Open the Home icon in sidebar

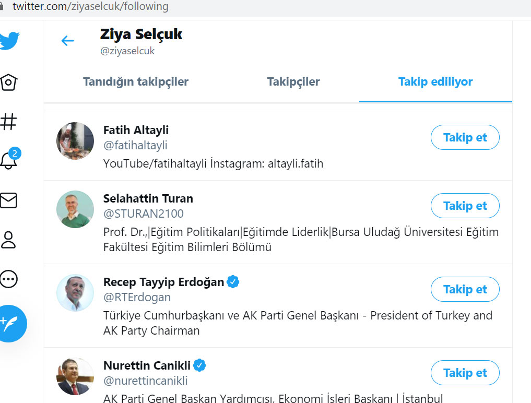click(9, 82)
